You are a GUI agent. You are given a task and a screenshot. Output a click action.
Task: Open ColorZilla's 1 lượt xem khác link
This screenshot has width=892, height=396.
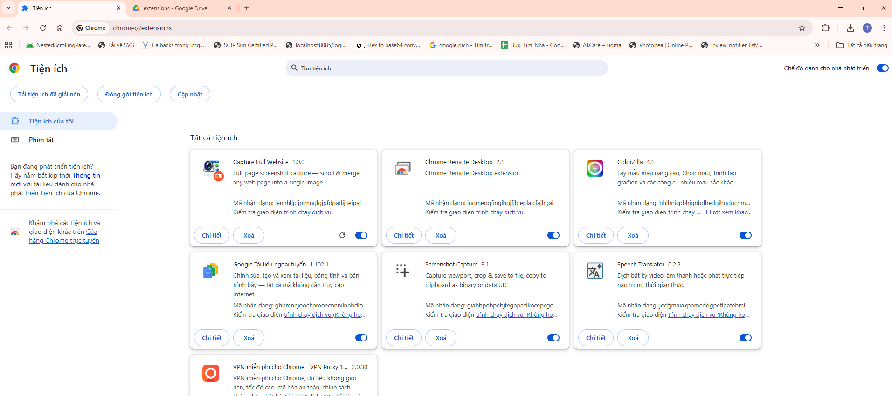[727, 212]
